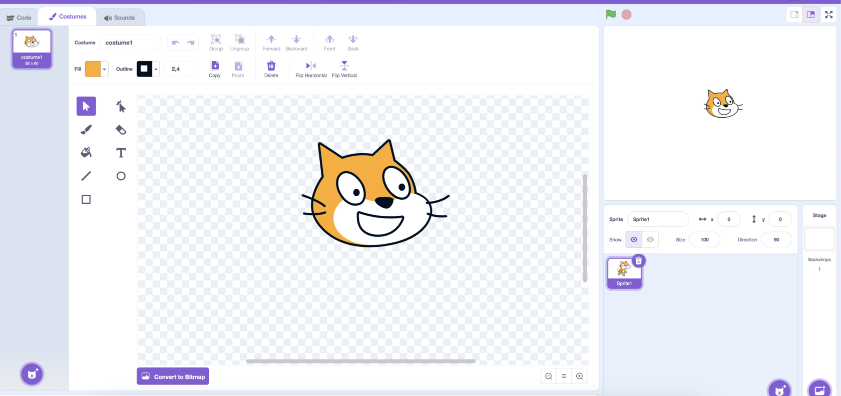The image size is (841, 396).
Task: Select the Brush tool
Action: [x=86, y=130]
